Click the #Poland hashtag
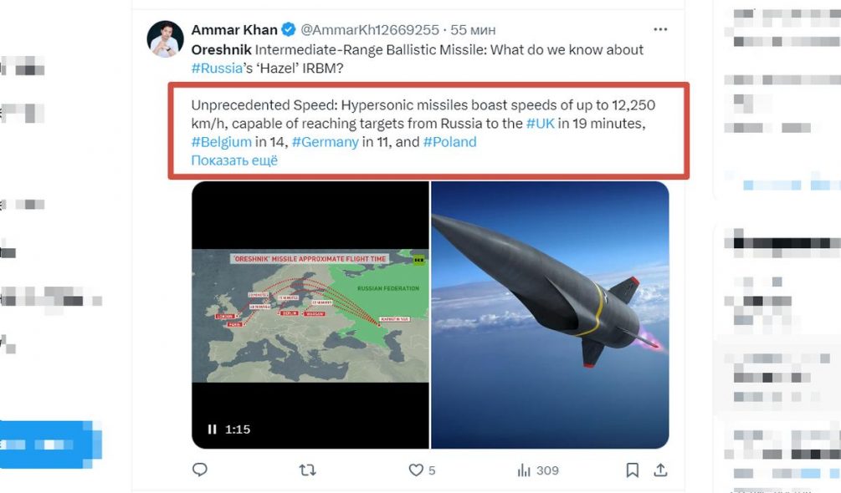Image resolution: width=841 pixels, height=493 pixels. pos(449,142)
